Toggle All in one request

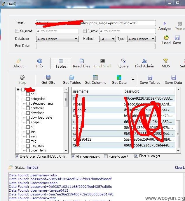73,156
